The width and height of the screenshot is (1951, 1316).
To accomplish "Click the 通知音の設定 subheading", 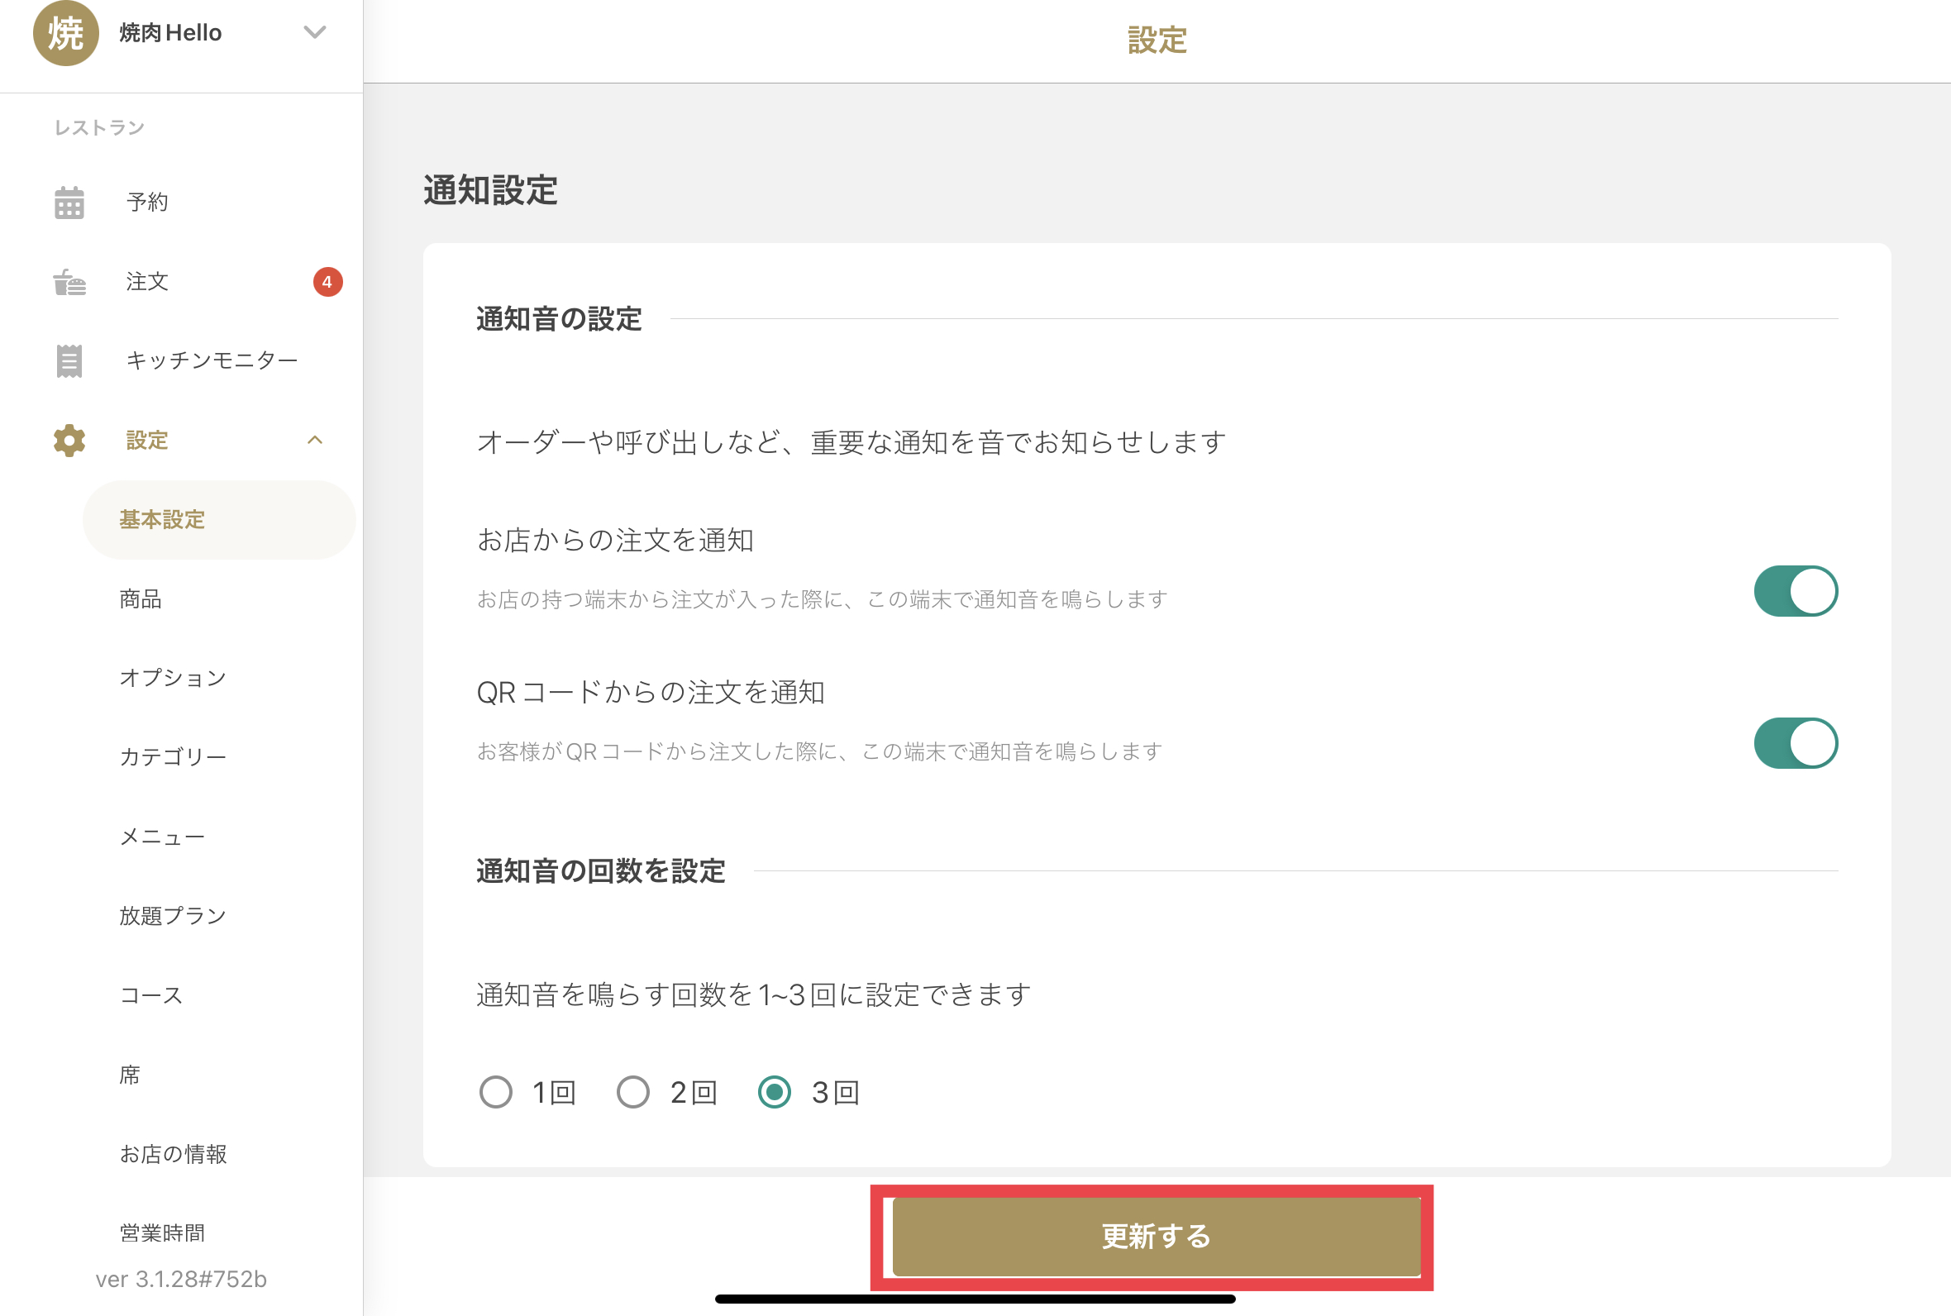I will point(559,319).
